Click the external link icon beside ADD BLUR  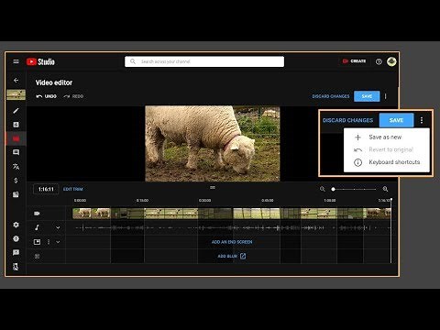point(243,256)
